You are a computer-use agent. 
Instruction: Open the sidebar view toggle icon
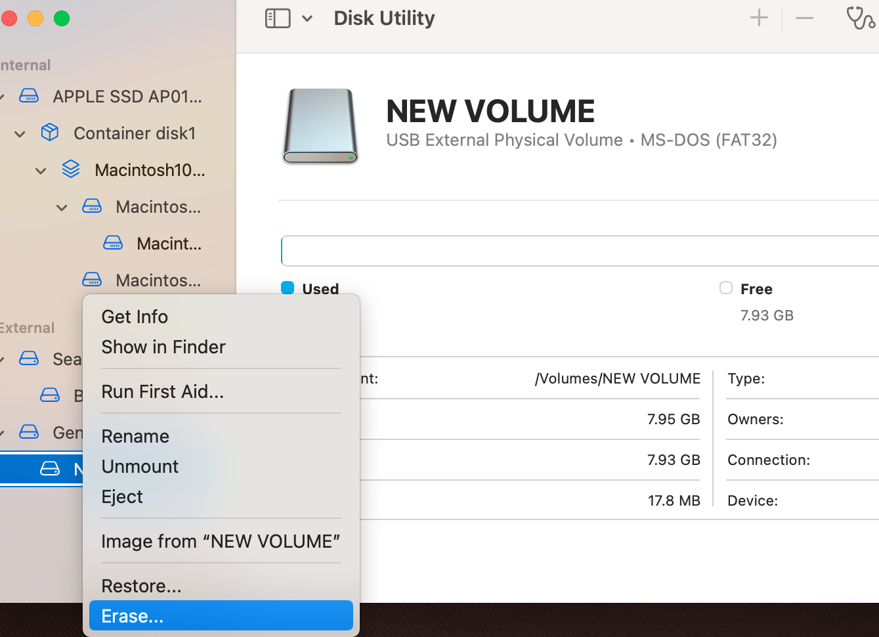tap(278, 18)
